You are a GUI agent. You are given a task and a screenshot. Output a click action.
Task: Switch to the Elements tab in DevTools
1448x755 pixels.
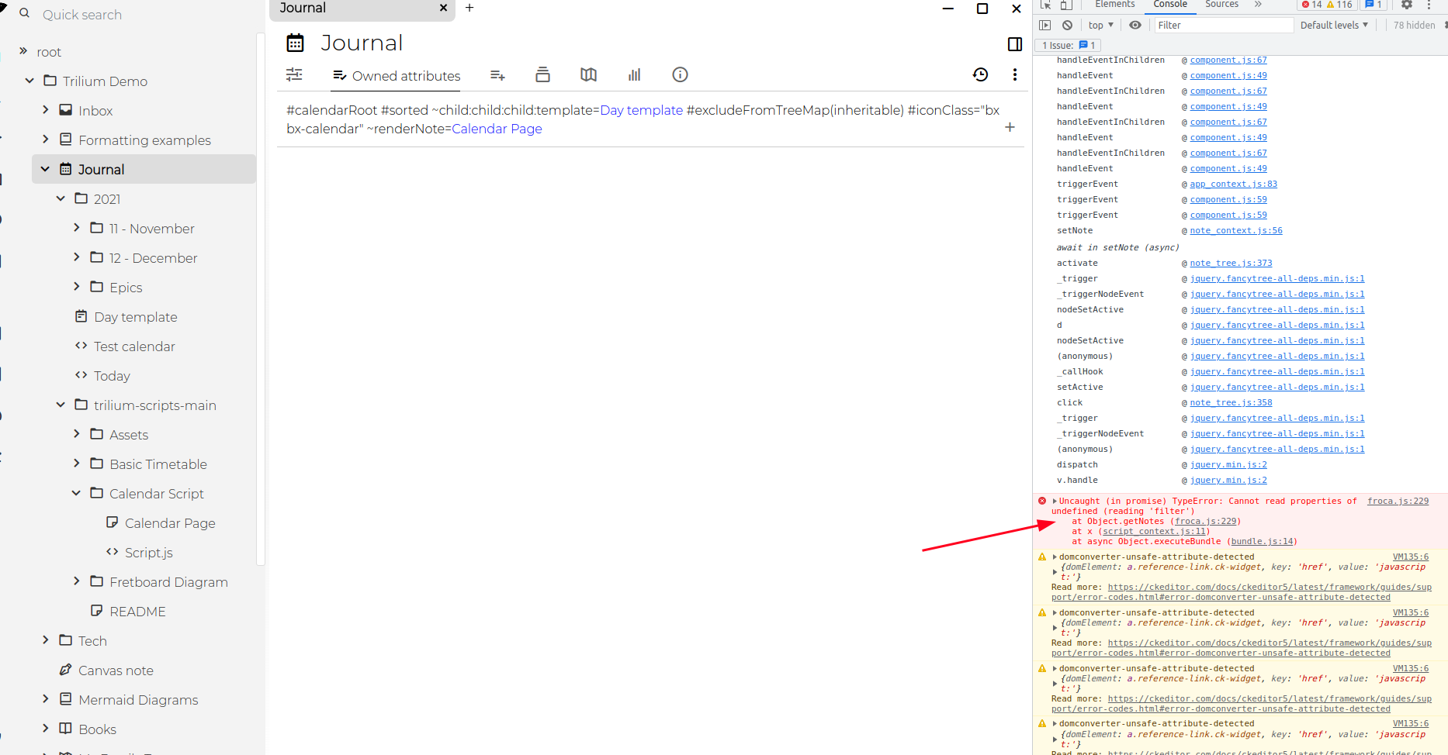(x=1114, y=5)
